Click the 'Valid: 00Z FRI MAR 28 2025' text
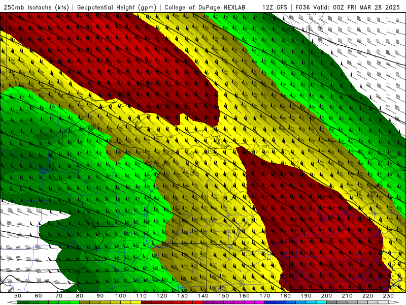This screenshot has width=406, height=305. (356, 8)
